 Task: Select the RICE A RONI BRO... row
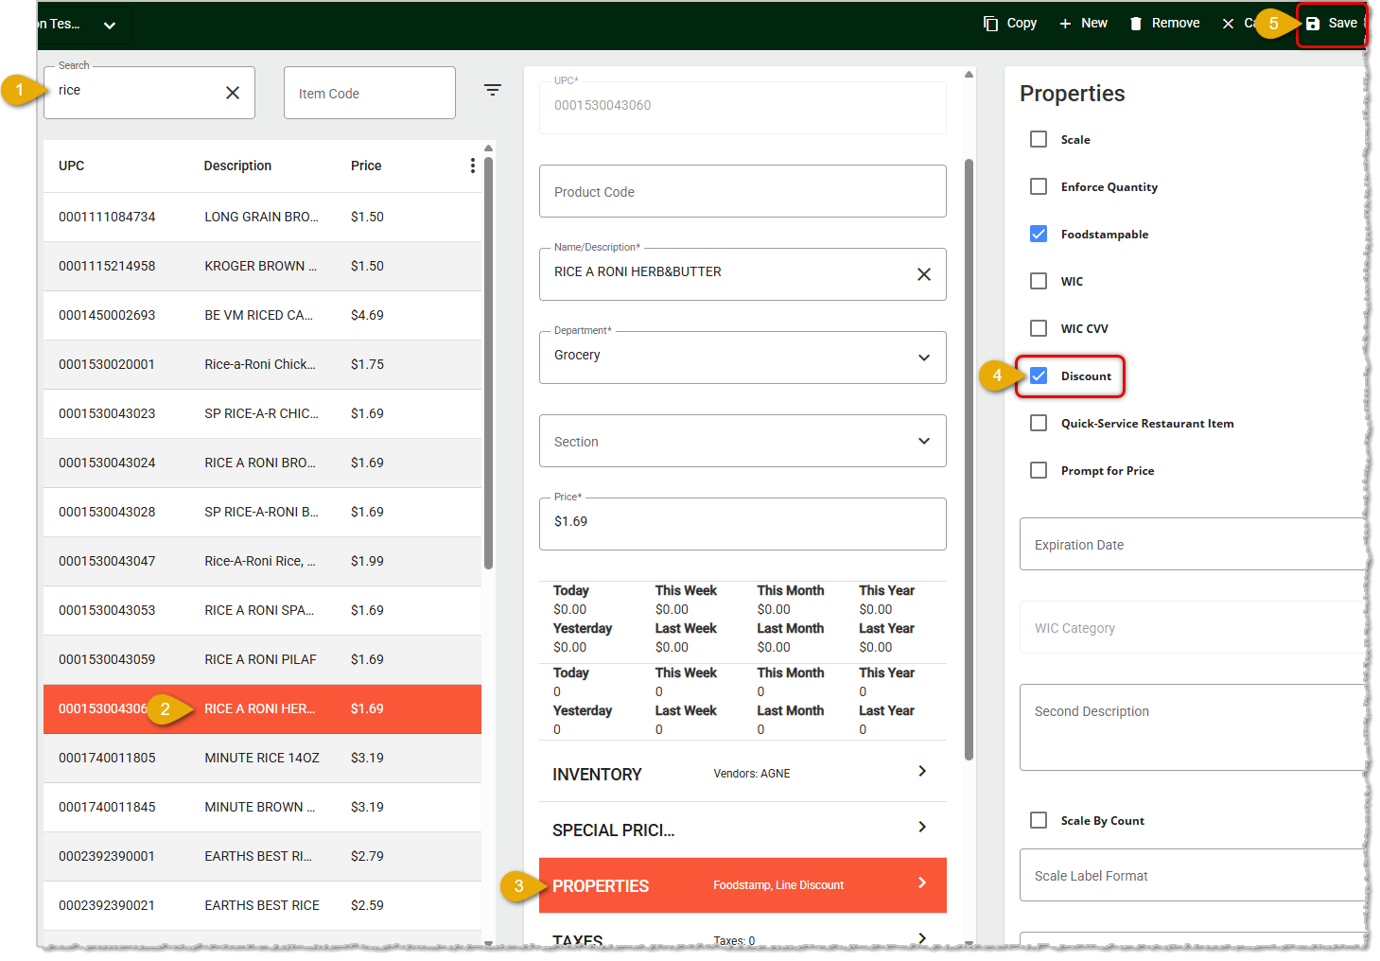pyautogui.click(x=262, y=463)
